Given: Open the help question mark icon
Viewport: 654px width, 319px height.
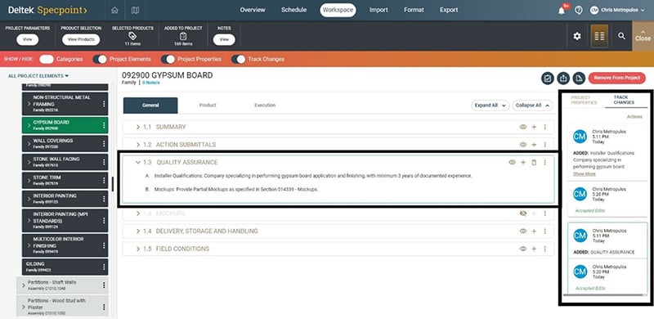Looking at the screenshot, I should [579, 11].
